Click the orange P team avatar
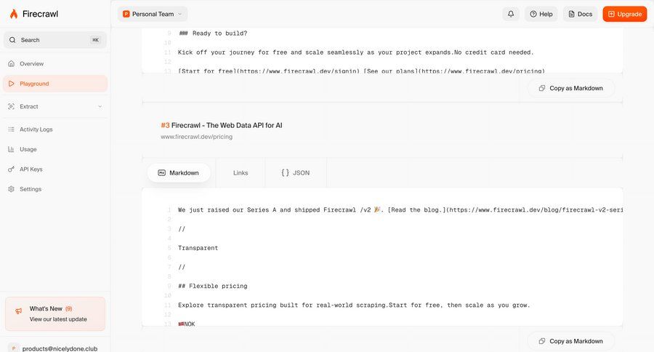Image resolution: width=654 pixels, height=352 pixels. click(126, 14)
